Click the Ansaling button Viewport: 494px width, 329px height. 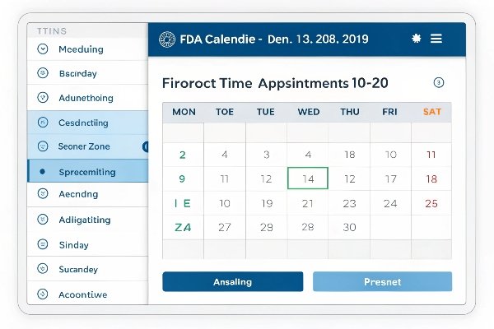coord(232,281)
